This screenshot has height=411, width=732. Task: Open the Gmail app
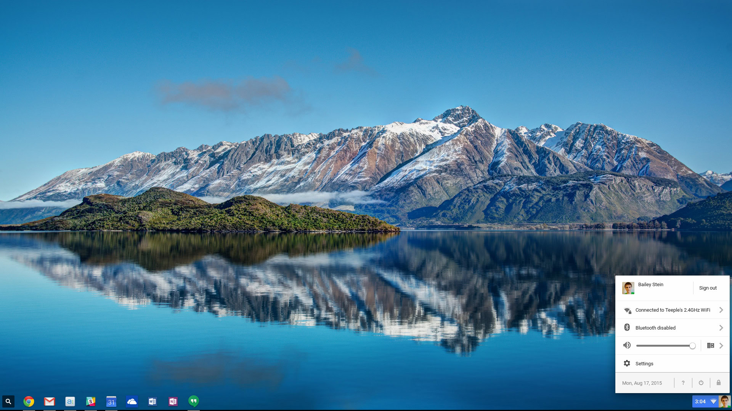click(49, 401)
